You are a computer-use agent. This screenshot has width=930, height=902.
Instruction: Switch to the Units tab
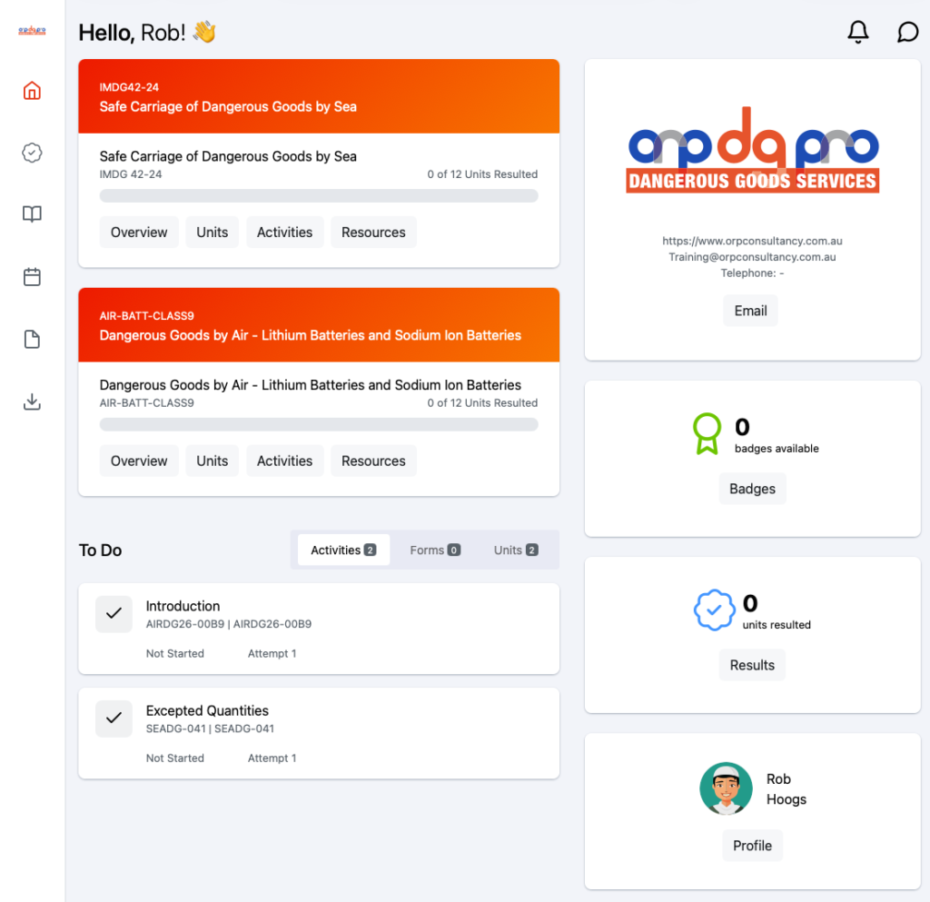(x=515, y=550)
